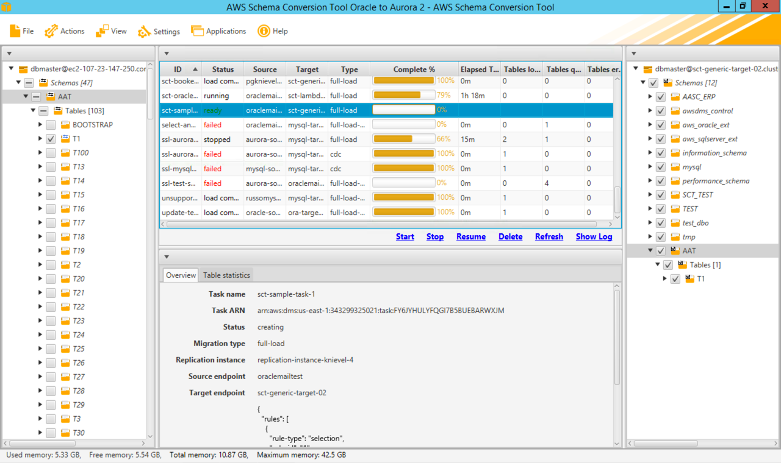
Task: Click the Show Log link
Action: 594,237
